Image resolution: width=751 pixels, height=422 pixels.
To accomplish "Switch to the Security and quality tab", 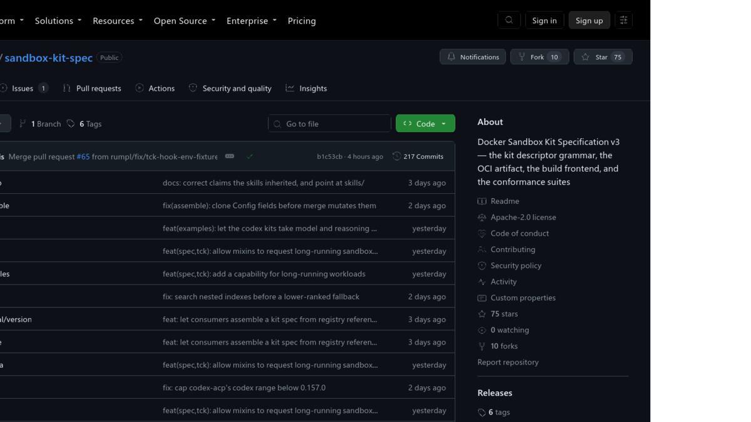I will pos(230,88).
